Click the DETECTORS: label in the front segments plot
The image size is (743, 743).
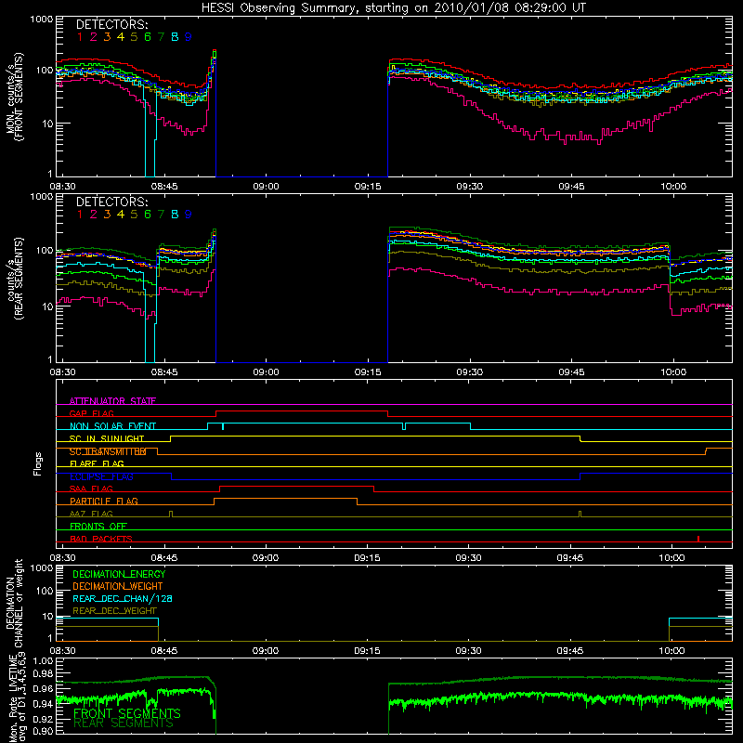pyautogui.click(x=111, y=24)
